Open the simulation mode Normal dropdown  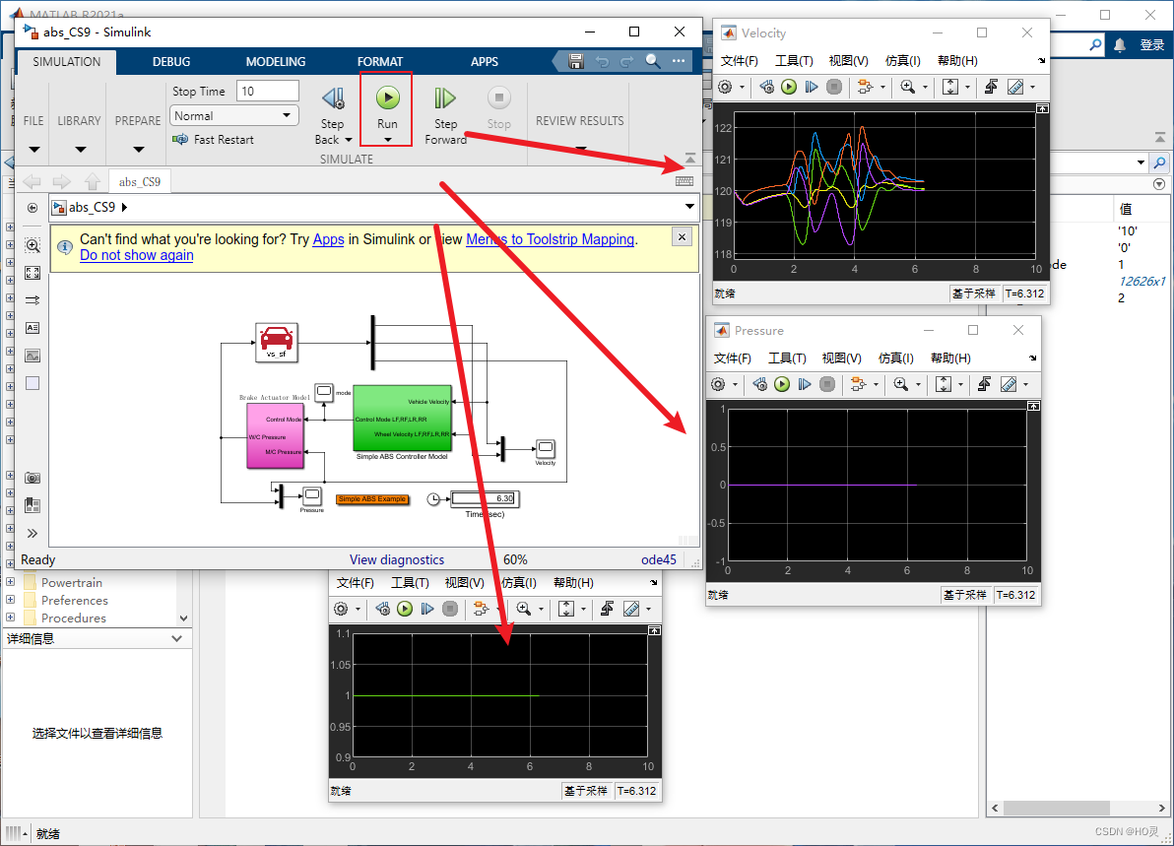(x=234, y=116)
